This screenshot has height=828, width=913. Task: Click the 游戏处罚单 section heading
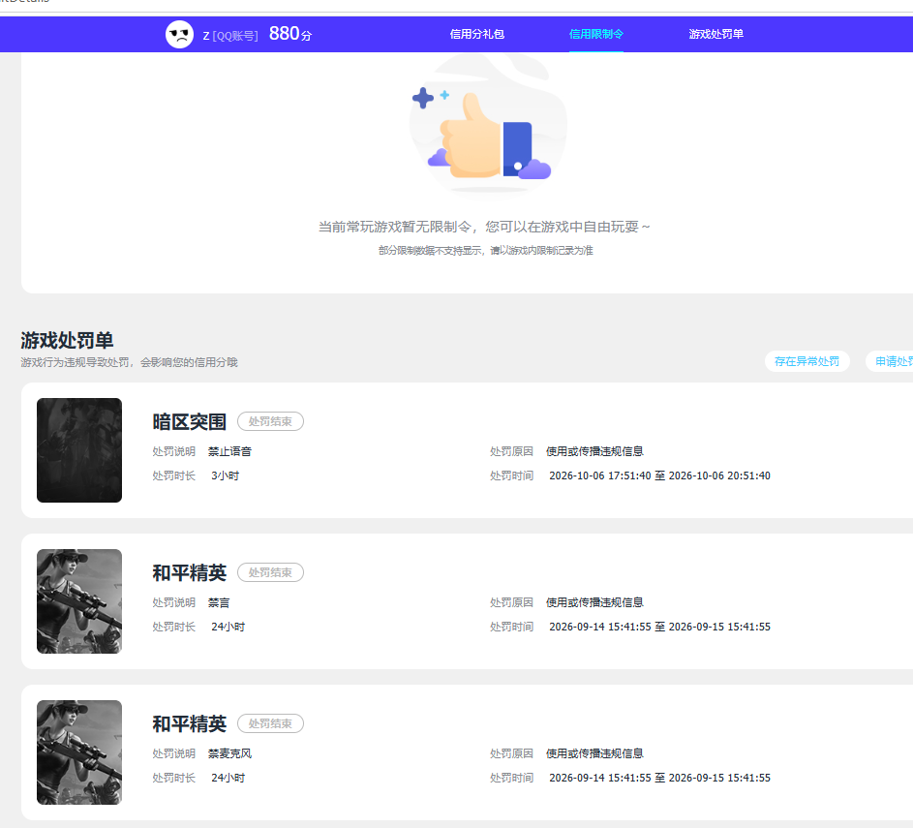tap(67, 340)
